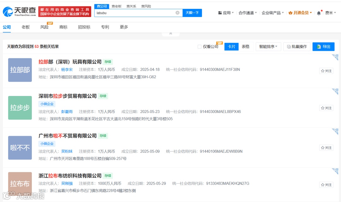
Task: Open the notification bell
Action: tap(319, 13)
